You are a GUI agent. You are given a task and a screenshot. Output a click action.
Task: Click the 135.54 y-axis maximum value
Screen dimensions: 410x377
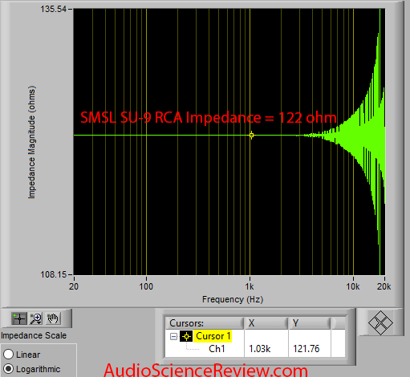coord(53,9)
